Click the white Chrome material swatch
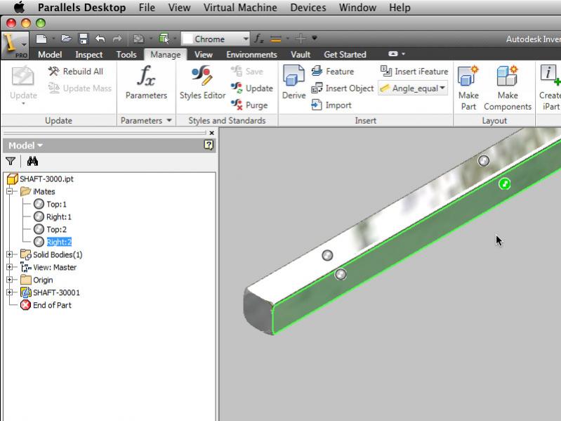 188,39
